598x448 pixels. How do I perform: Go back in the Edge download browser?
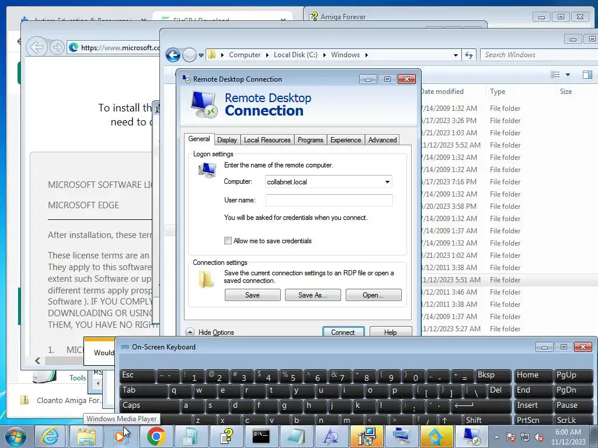point(37,48)
